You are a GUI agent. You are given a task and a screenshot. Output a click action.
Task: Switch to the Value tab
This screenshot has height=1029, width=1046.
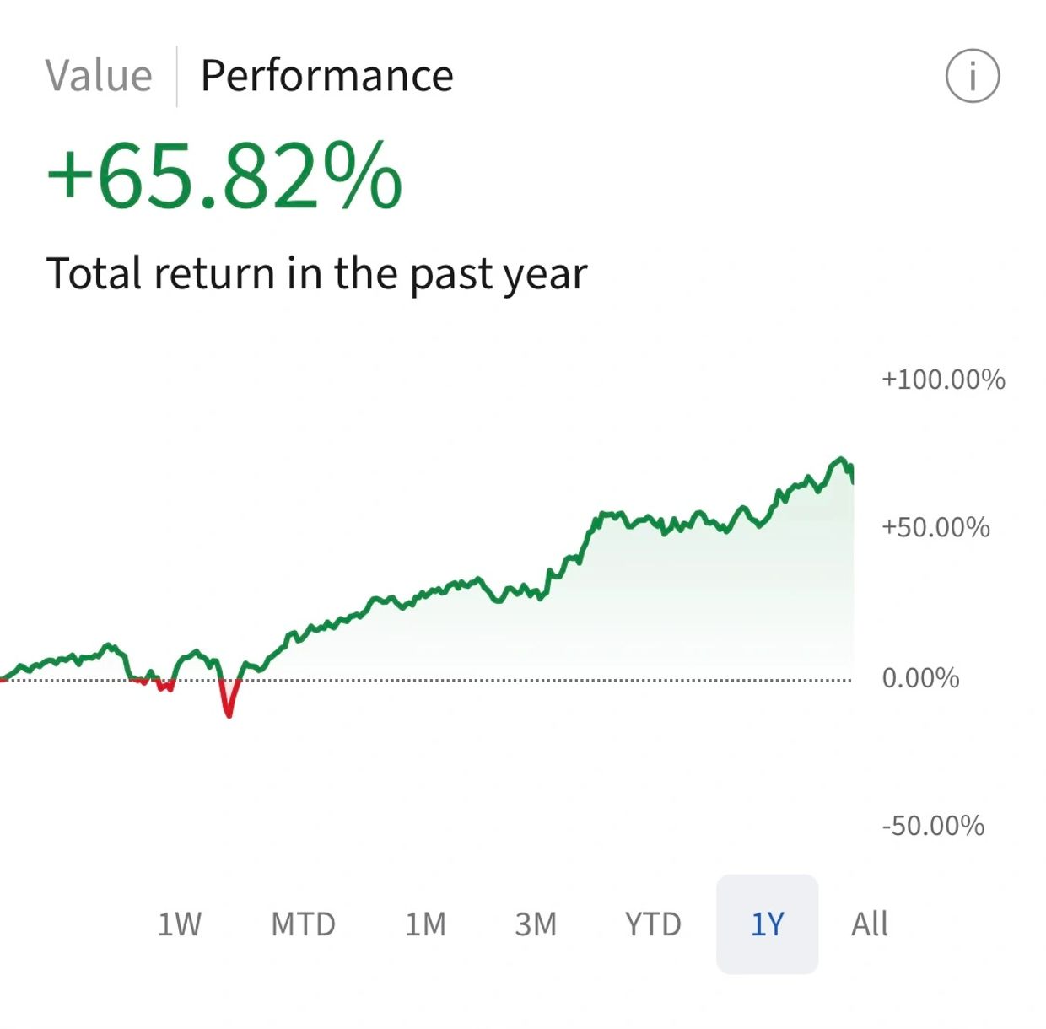pos(99,76)
